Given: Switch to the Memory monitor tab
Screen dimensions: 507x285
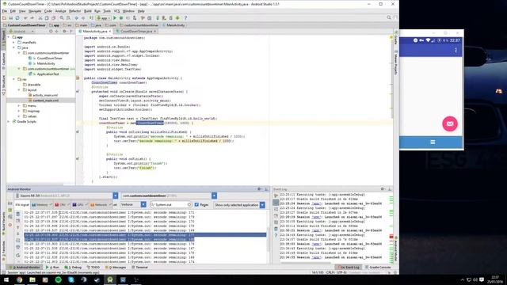Looking at the screenshot, I should coord(42,205).
